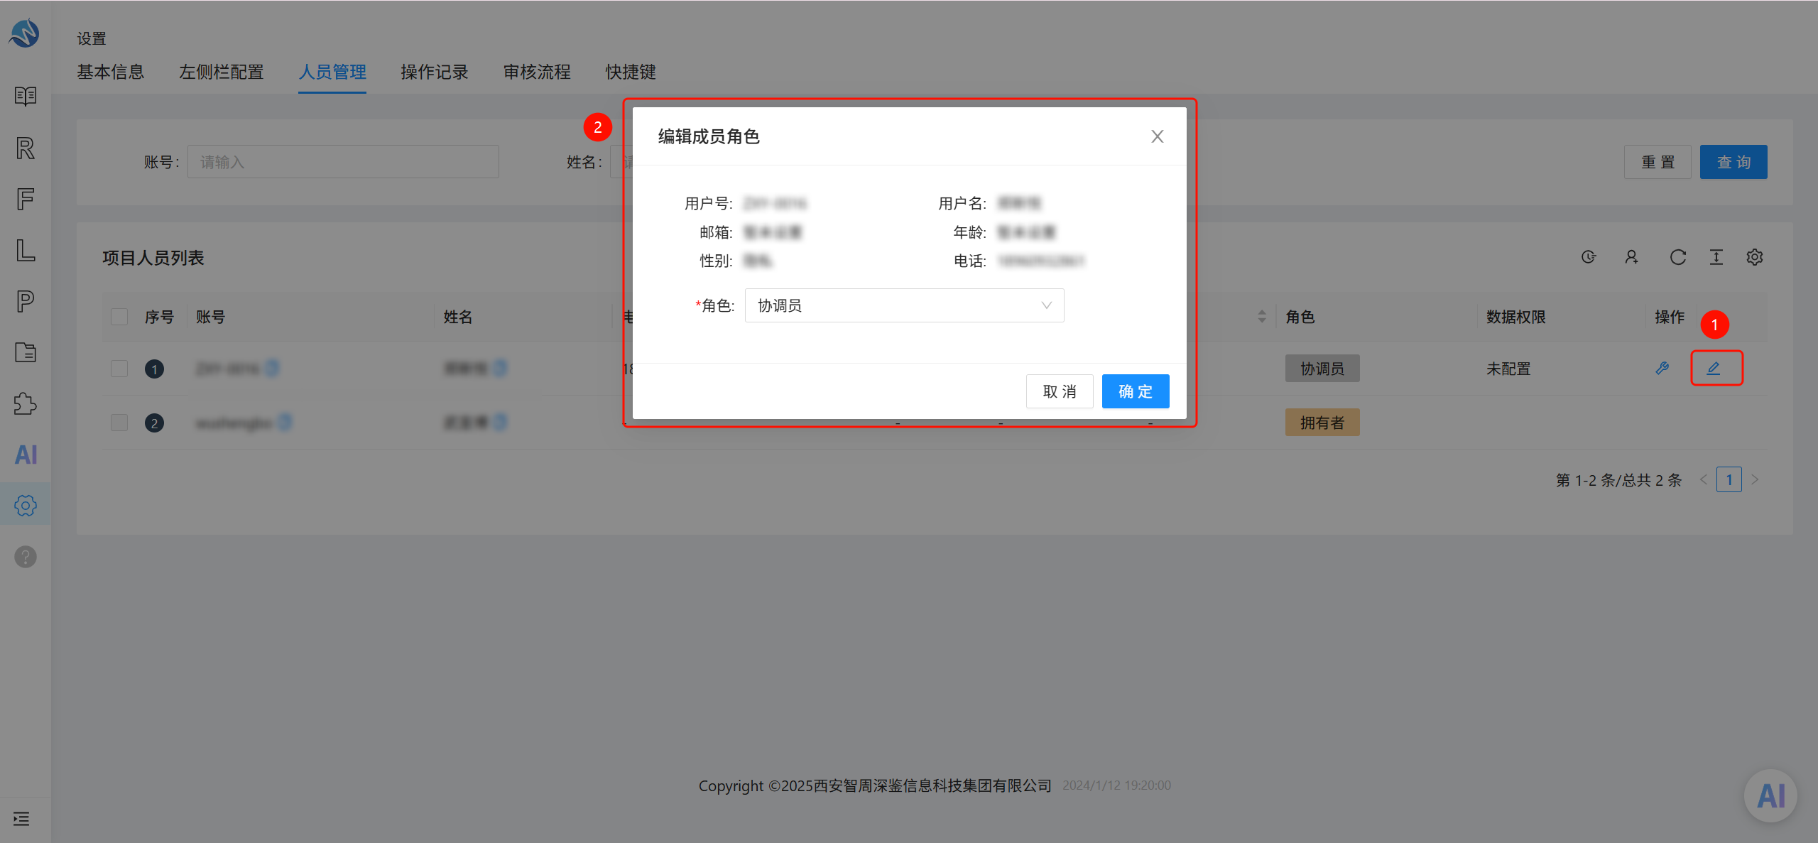The height and width of the screenshot is (843, 1818).
Task: Refresh the project member list
Action: (x=1677, y=257)
